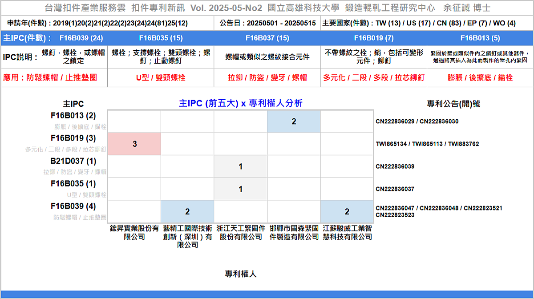Click assignee label 鋐昇實業股份有限公司
The image size is (534, 299).
(134, 233)
